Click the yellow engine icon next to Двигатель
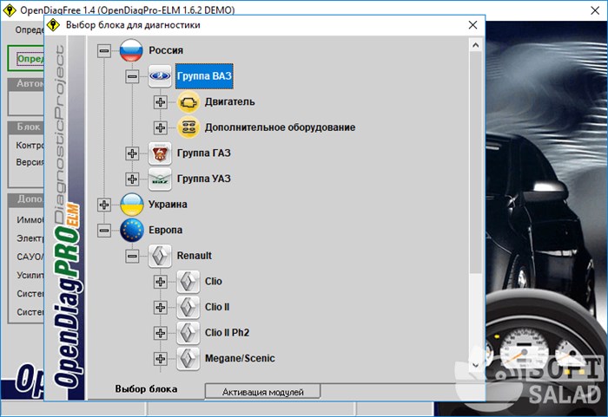 click(188, 102)
